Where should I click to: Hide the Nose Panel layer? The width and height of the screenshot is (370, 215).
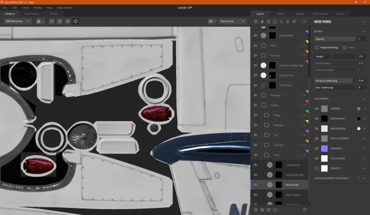coord(255,185)
